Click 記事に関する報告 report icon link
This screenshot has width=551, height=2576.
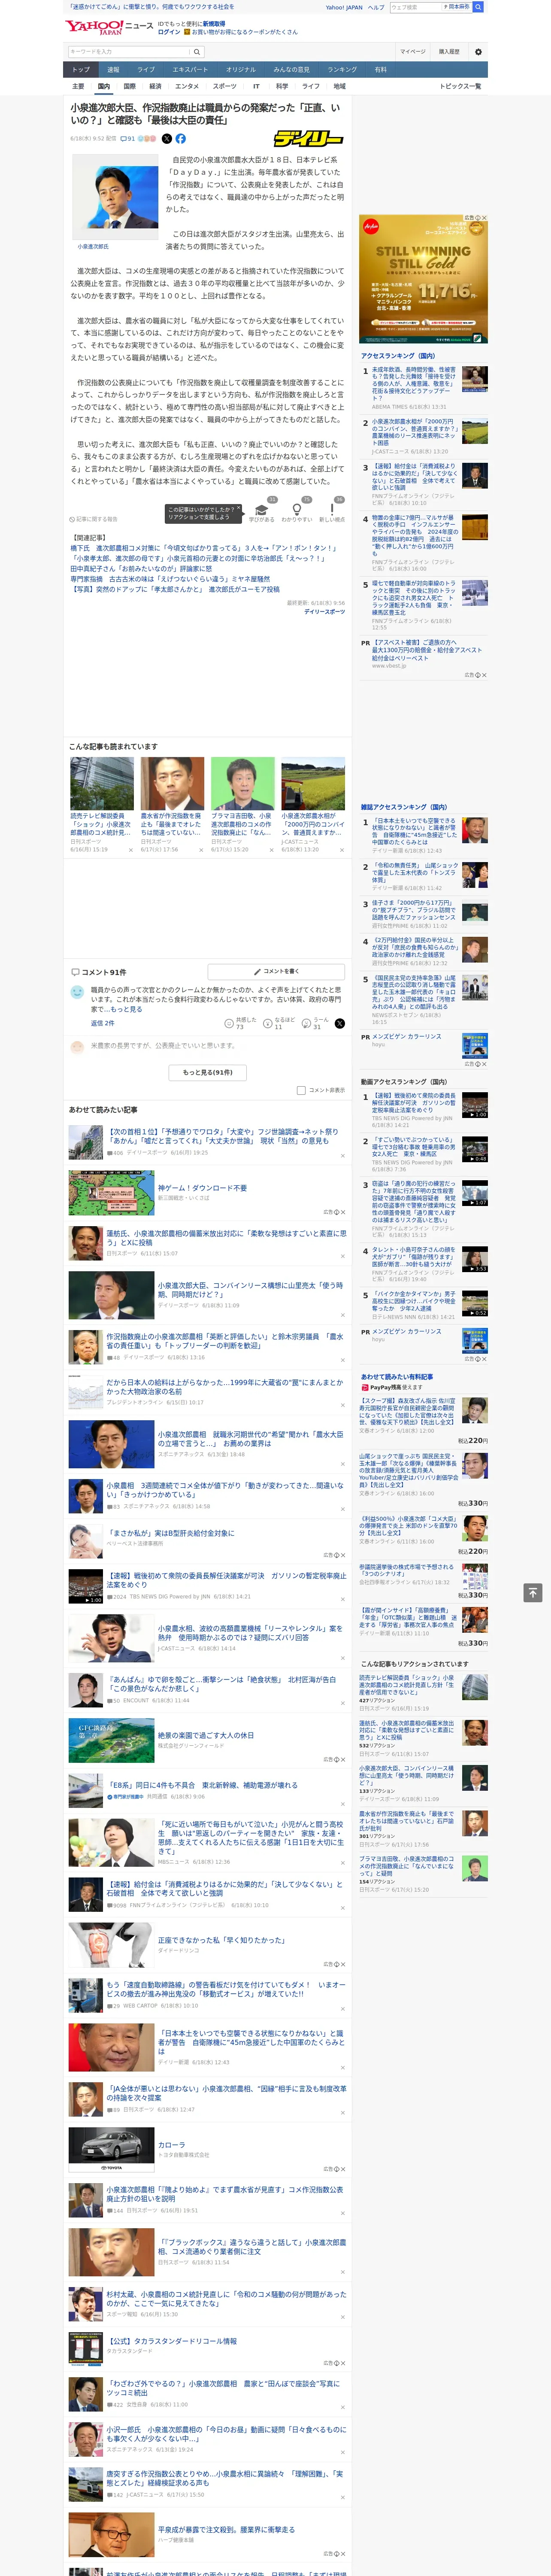coord(94,519)
